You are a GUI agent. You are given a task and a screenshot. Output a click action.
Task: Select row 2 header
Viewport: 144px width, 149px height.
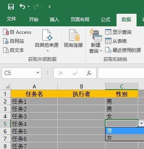coord(5,101)
